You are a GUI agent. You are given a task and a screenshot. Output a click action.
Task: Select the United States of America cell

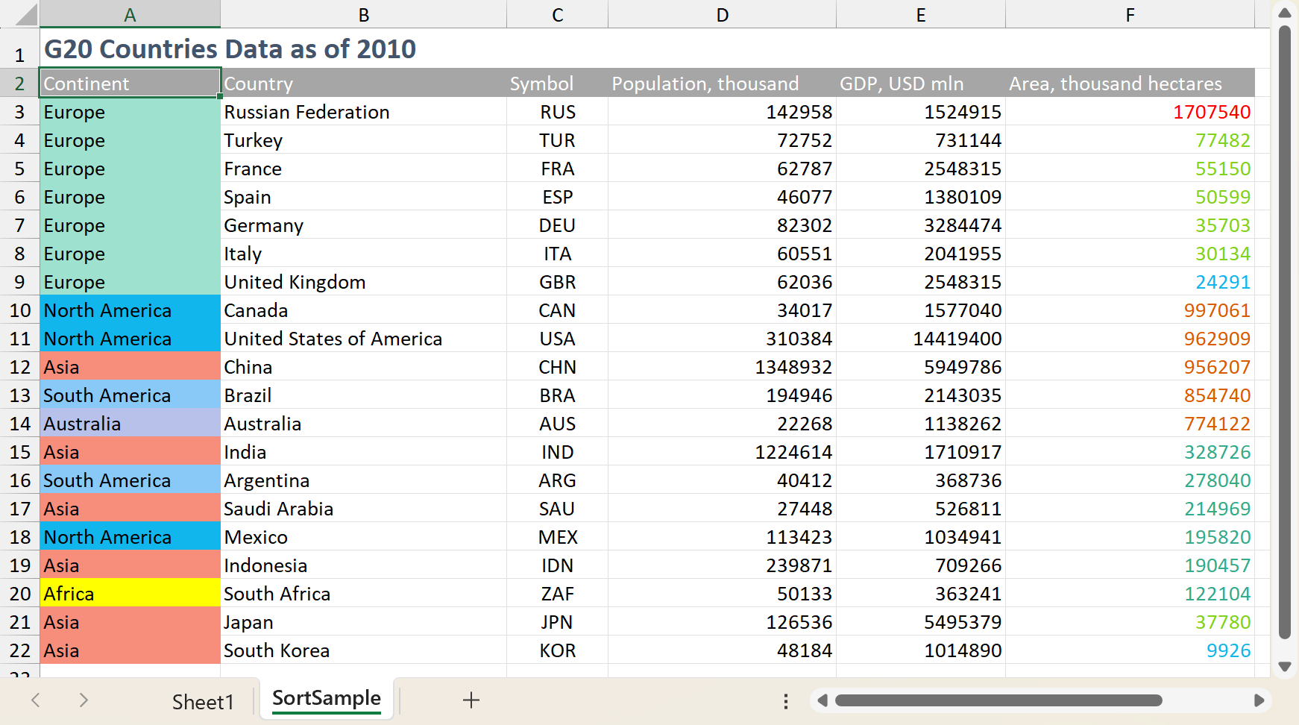[333, 339]
